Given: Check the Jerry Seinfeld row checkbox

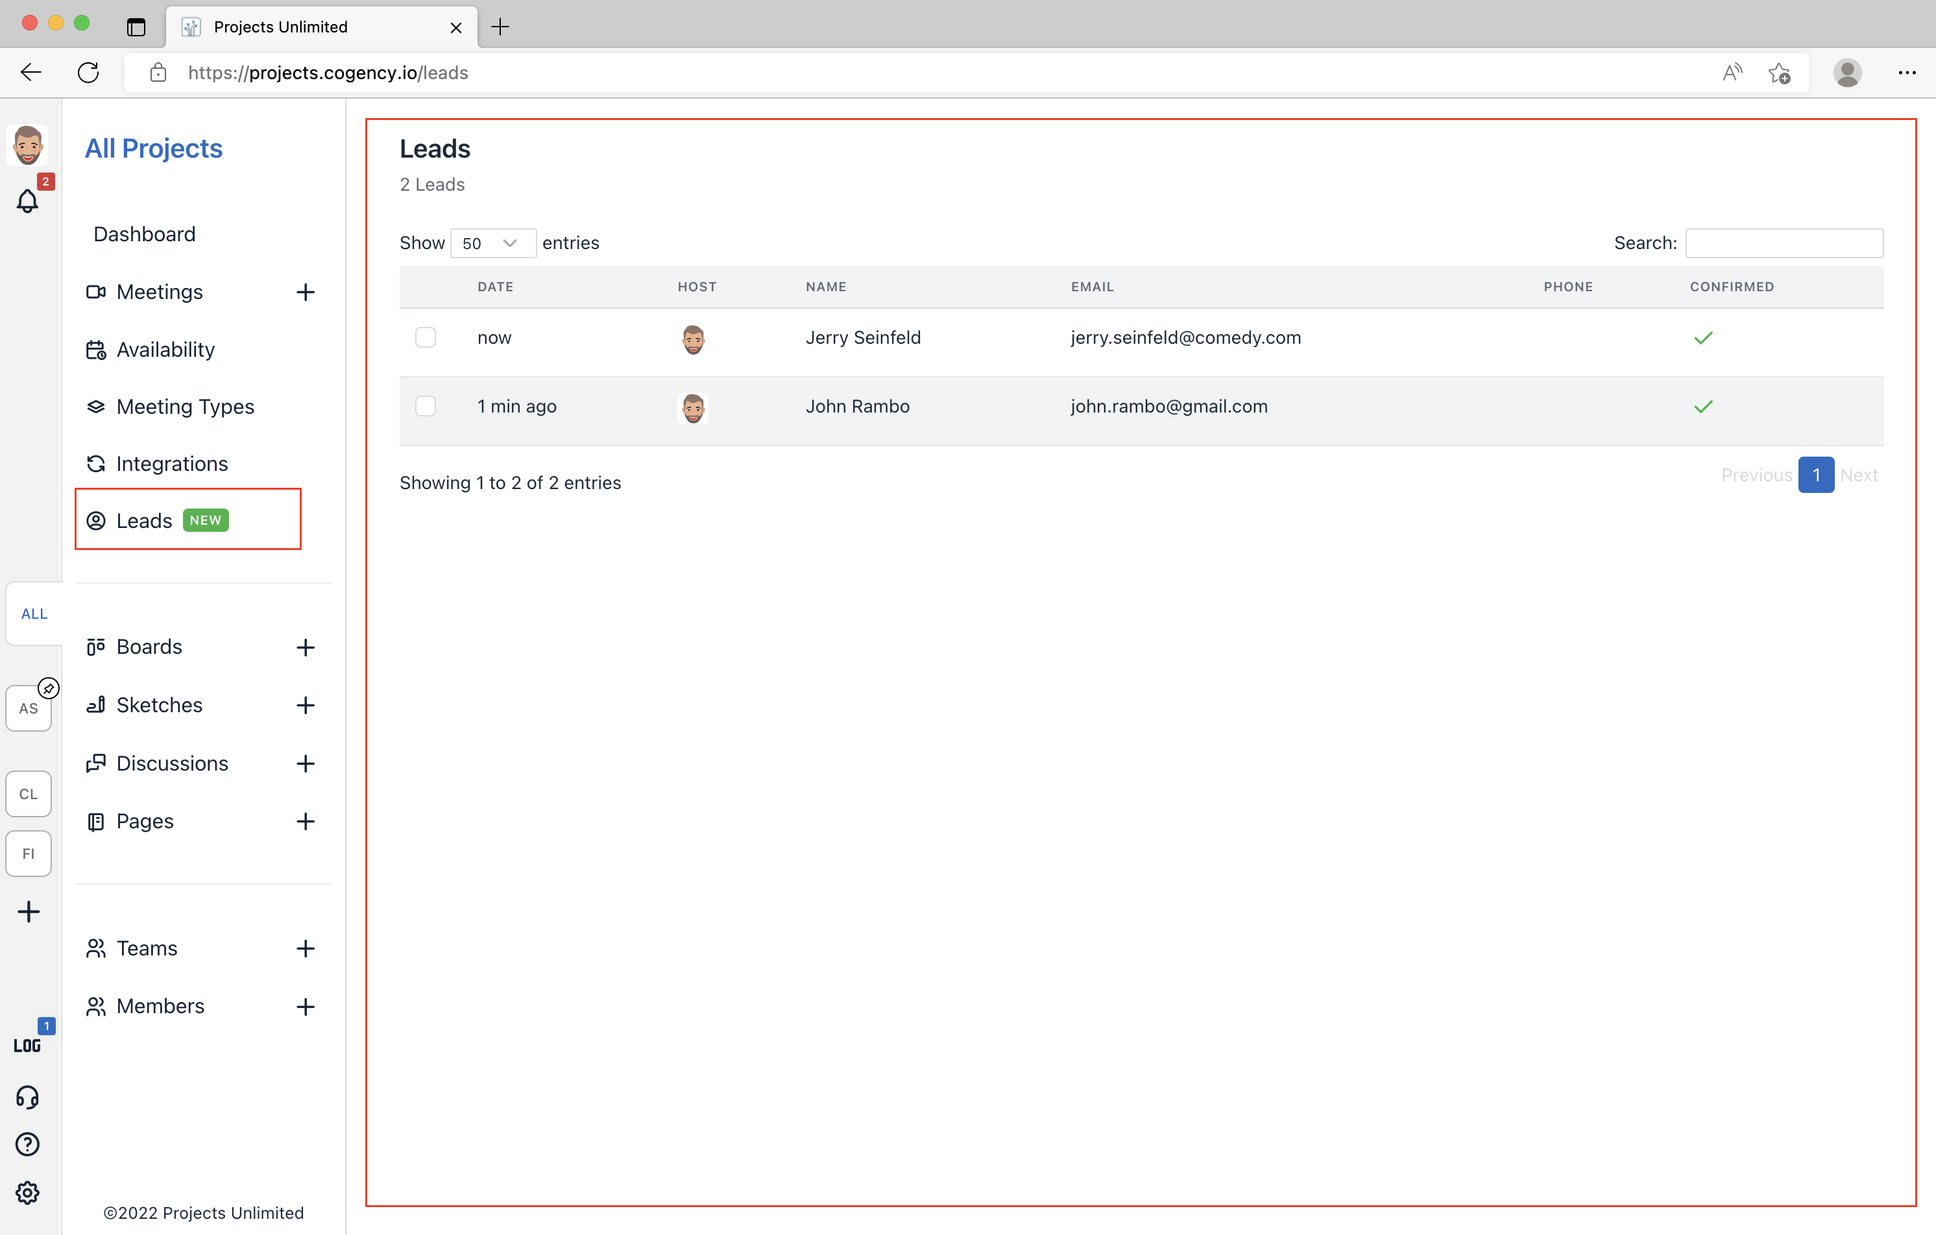Looking at the screenshot, I should (426, 338).
